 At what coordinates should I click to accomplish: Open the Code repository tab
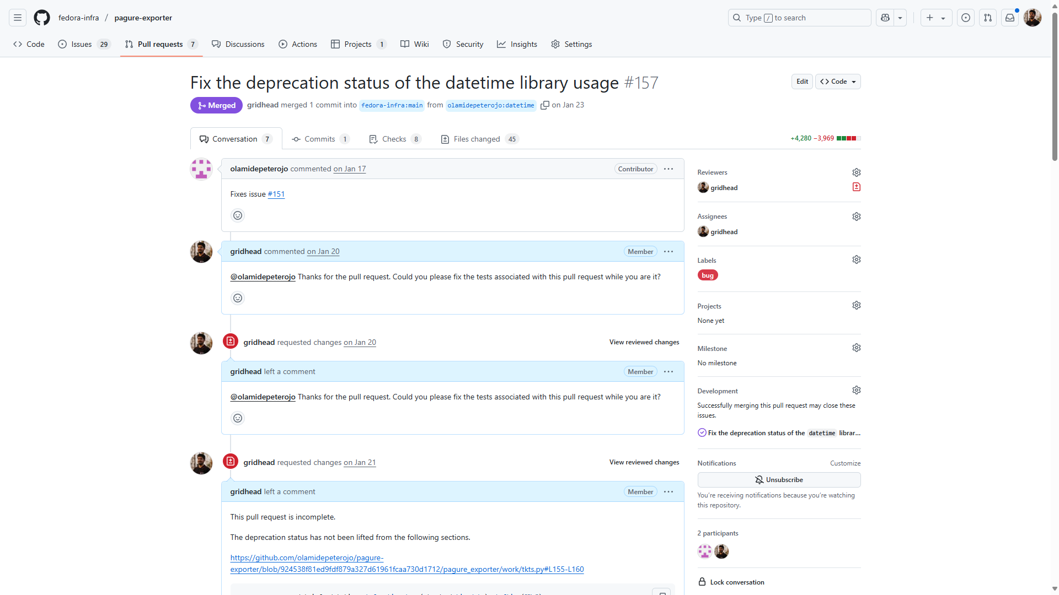(x=29, y=44)
